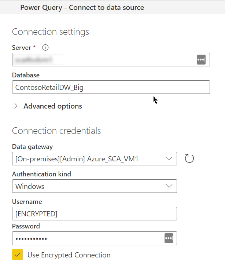Click the Power Query dialog title

[82, 7]
